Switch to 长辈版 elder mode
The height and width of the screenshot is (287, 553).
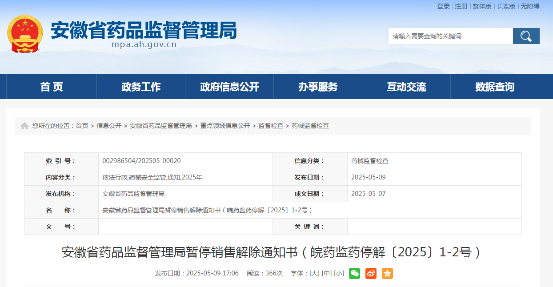click(x=506, y=6)
